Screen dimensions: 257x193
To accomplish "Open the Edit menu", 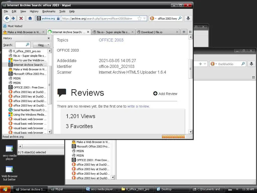I will click(x=14, y=11).
